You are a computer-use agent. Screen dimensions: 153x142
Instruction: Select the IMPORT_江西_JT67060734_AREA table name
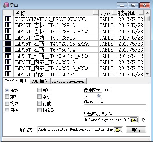click(52, 56)
